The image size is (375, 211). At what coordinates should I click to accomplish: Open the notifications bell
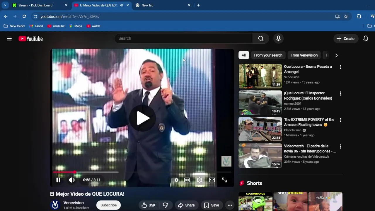(366, 38)
